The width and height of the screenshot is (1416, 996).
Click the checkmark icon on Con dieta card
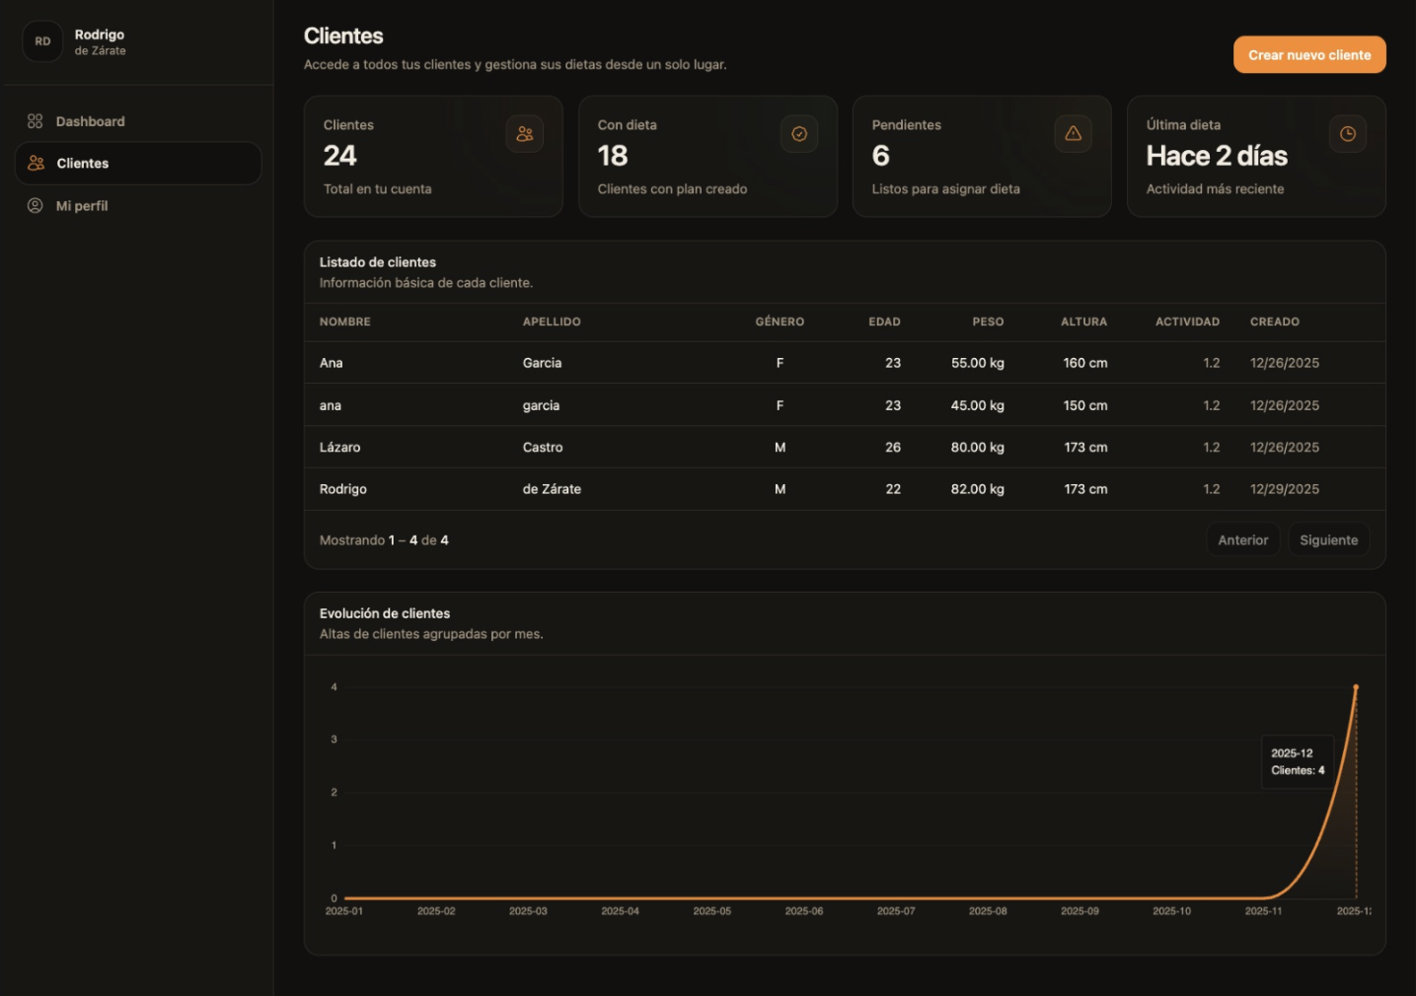[798, 134]
